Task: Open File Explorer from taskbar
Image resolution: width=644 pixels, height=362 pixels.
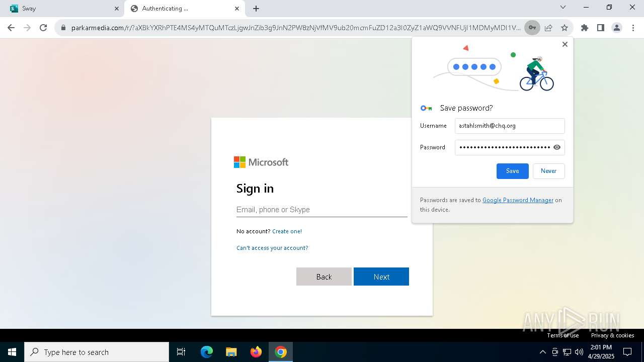Action: click(x=231, y=352)
